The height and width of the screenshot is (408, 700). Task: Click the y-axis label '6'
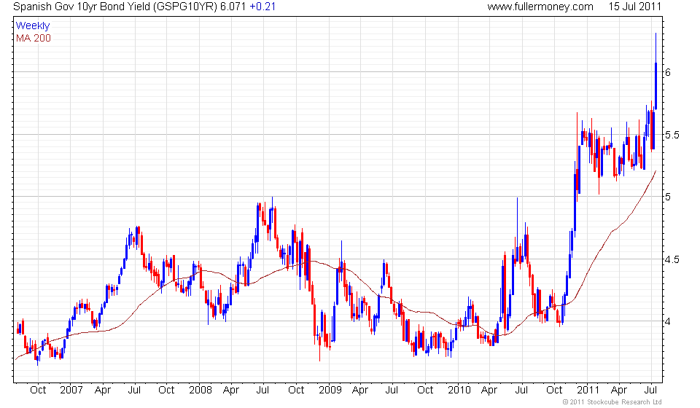point(668,72)
